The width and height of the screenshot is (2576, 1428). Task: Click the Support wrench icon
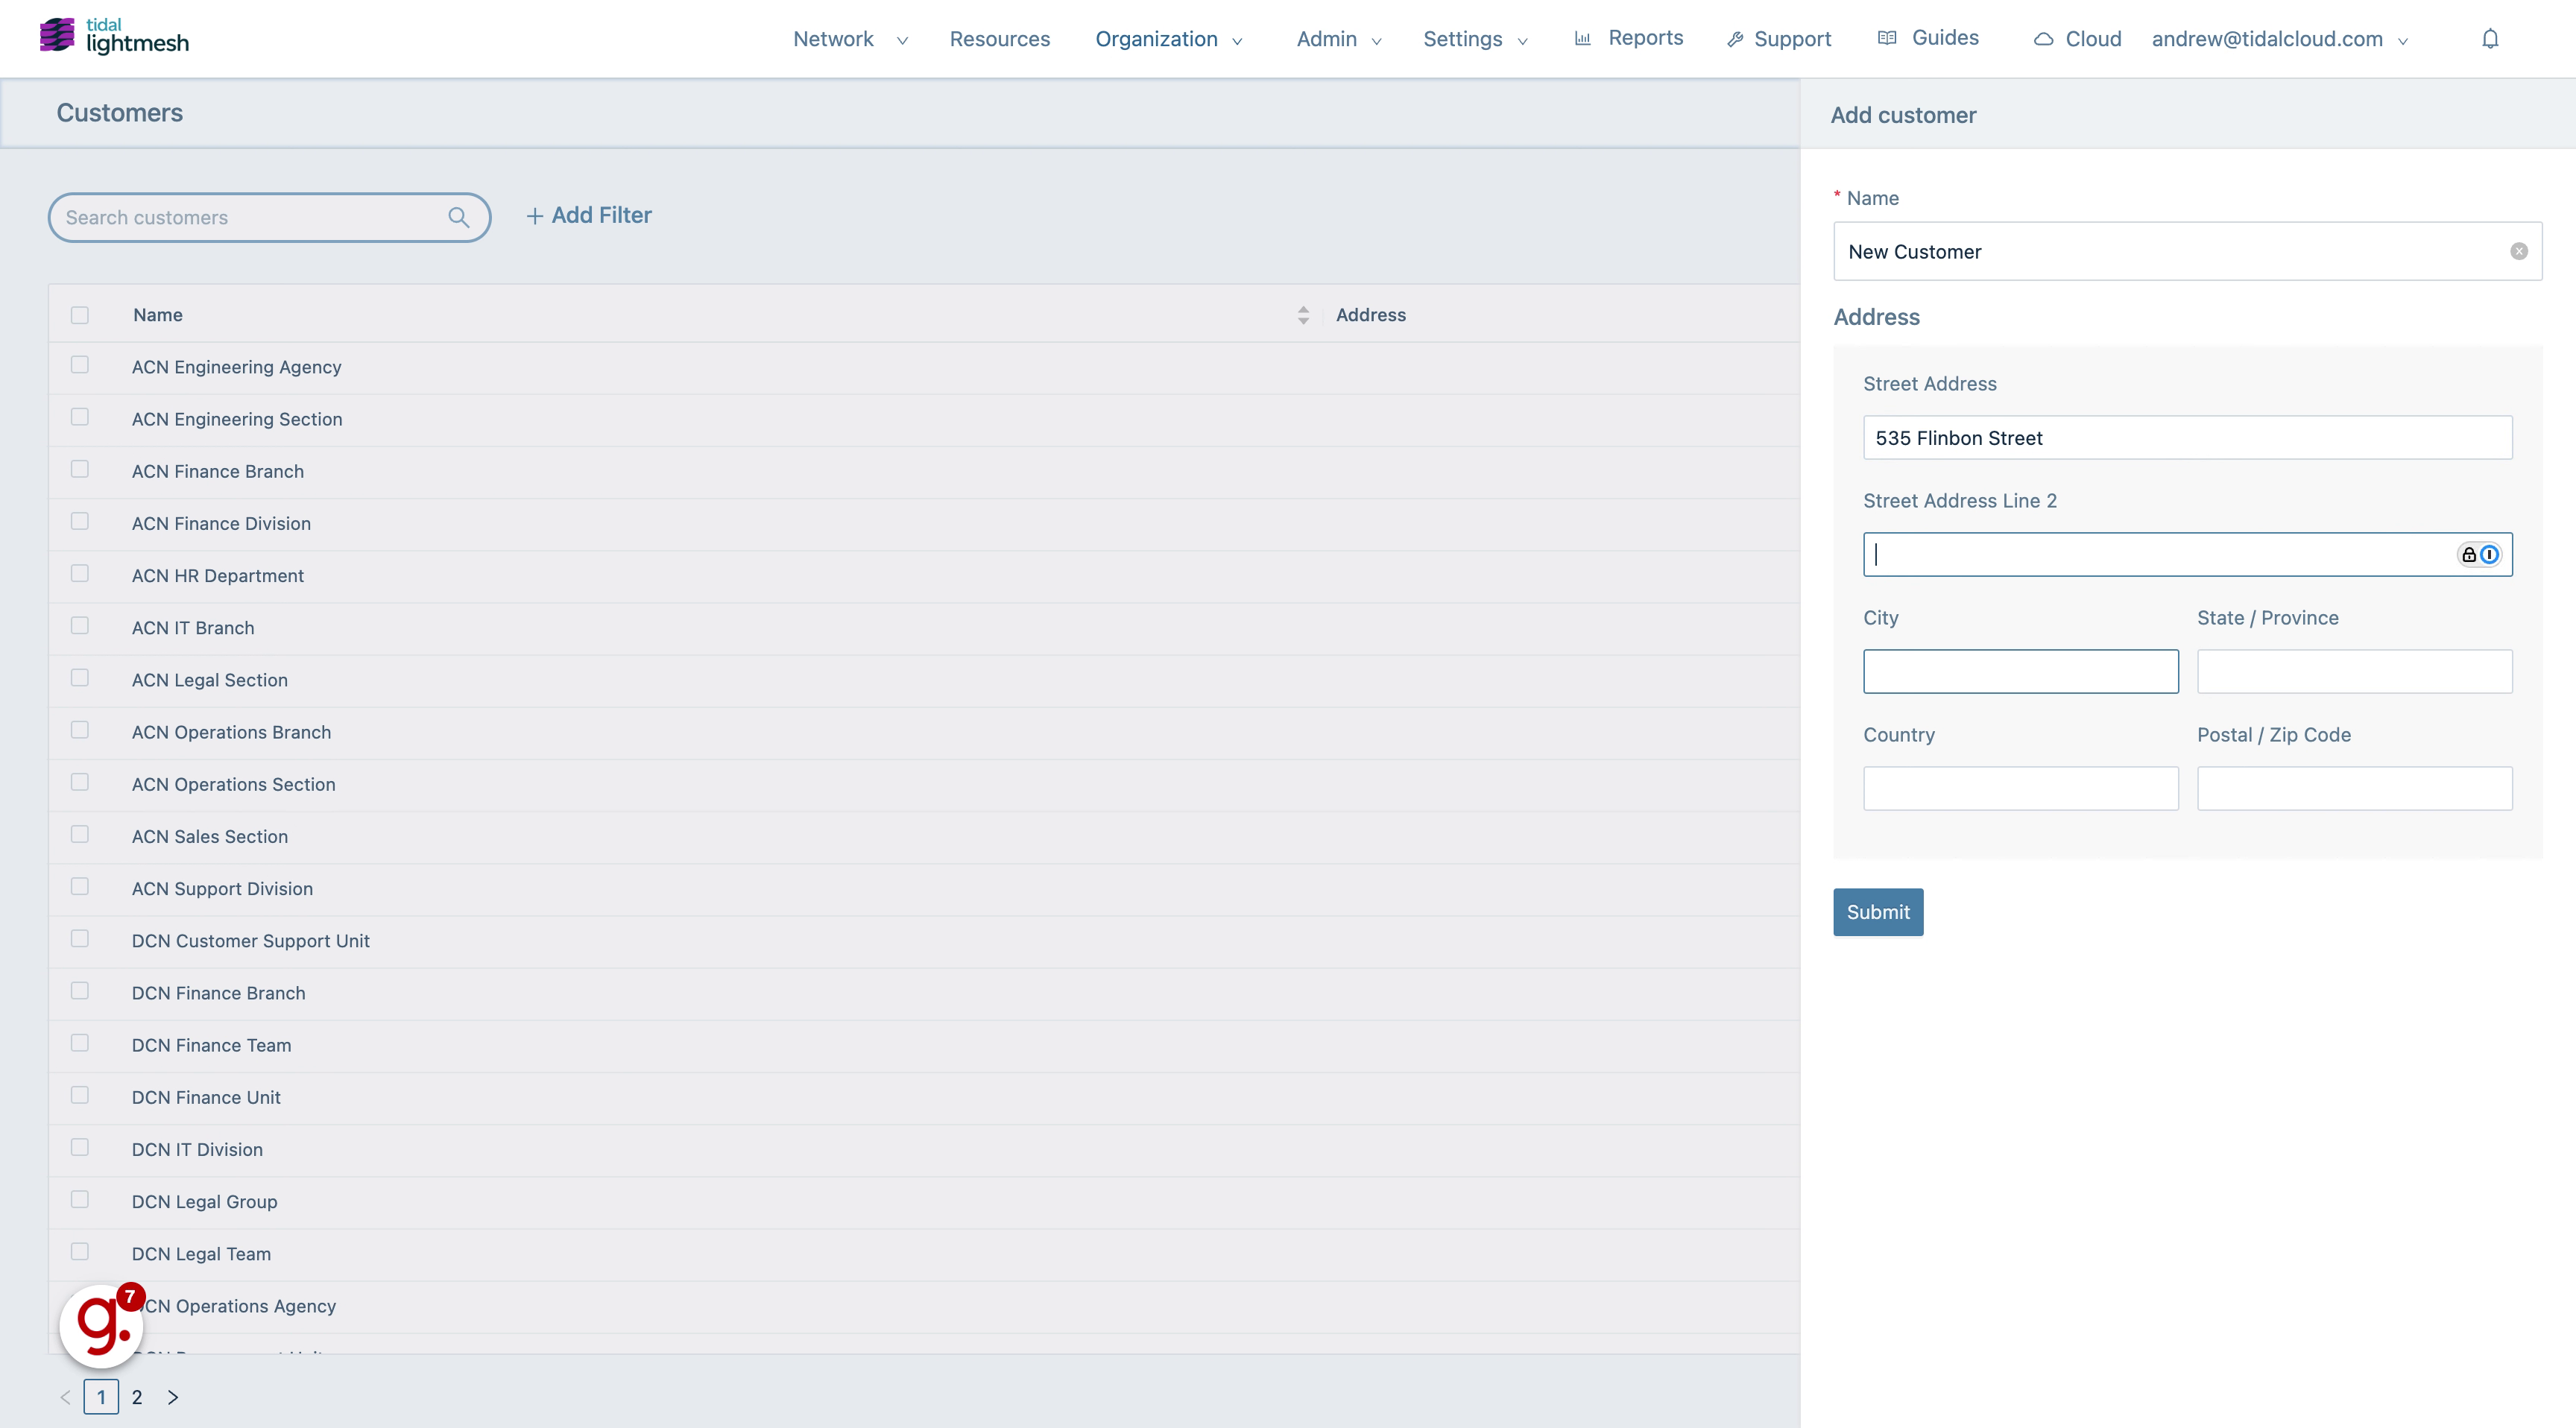pyautogui.click(x=1735, y=39)
